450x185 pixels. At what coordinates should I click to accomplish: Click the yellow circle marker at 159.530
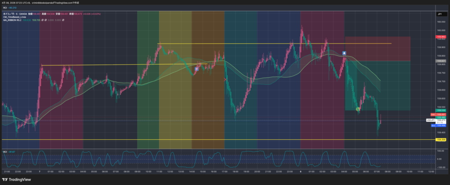(x=358, y=109)
